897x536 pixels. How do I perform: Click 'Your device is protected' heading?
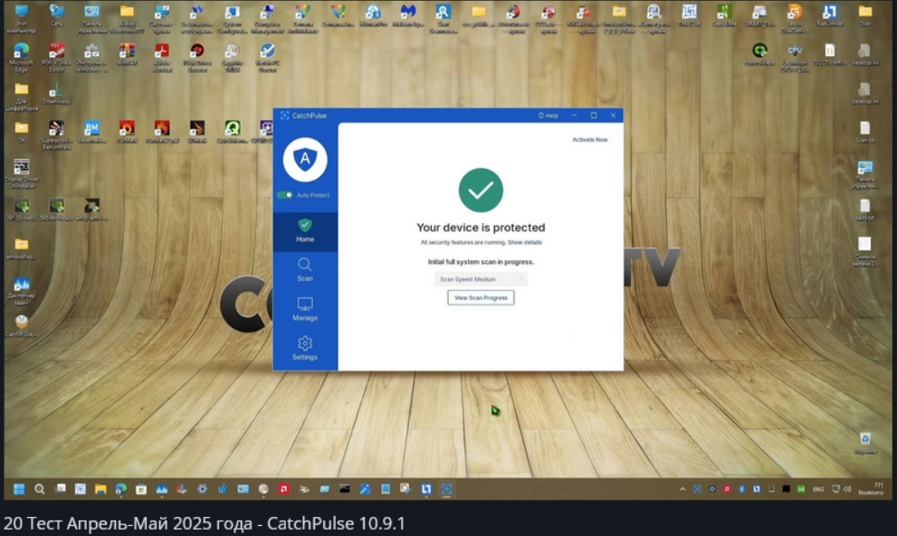[x=481, y=228]
